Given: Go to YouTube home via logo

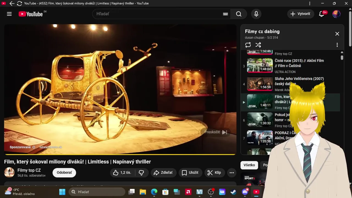Looking at the screenshot, I should coord(31,14).
